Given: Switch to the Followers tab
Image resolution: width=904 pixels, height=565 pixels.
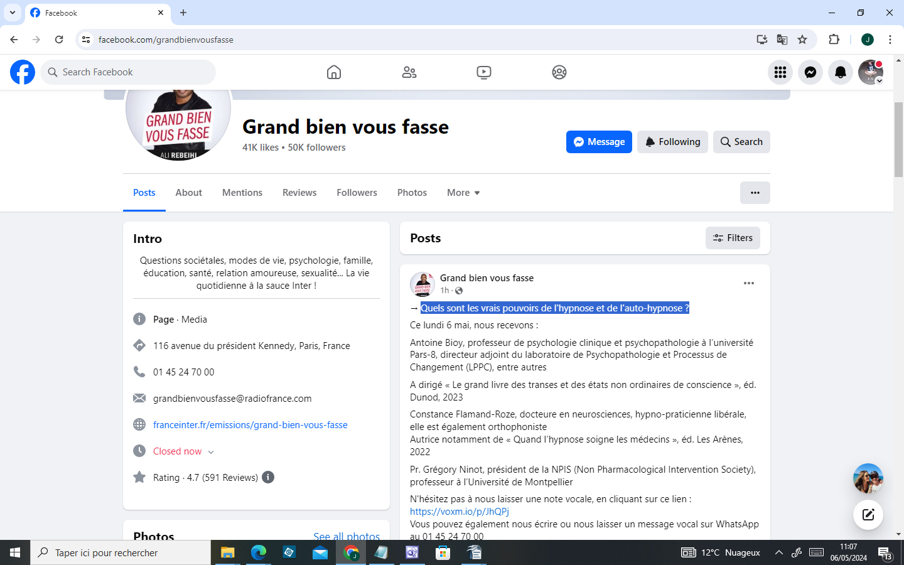Looking at the screenshot, I should click(x=357, y=193).
